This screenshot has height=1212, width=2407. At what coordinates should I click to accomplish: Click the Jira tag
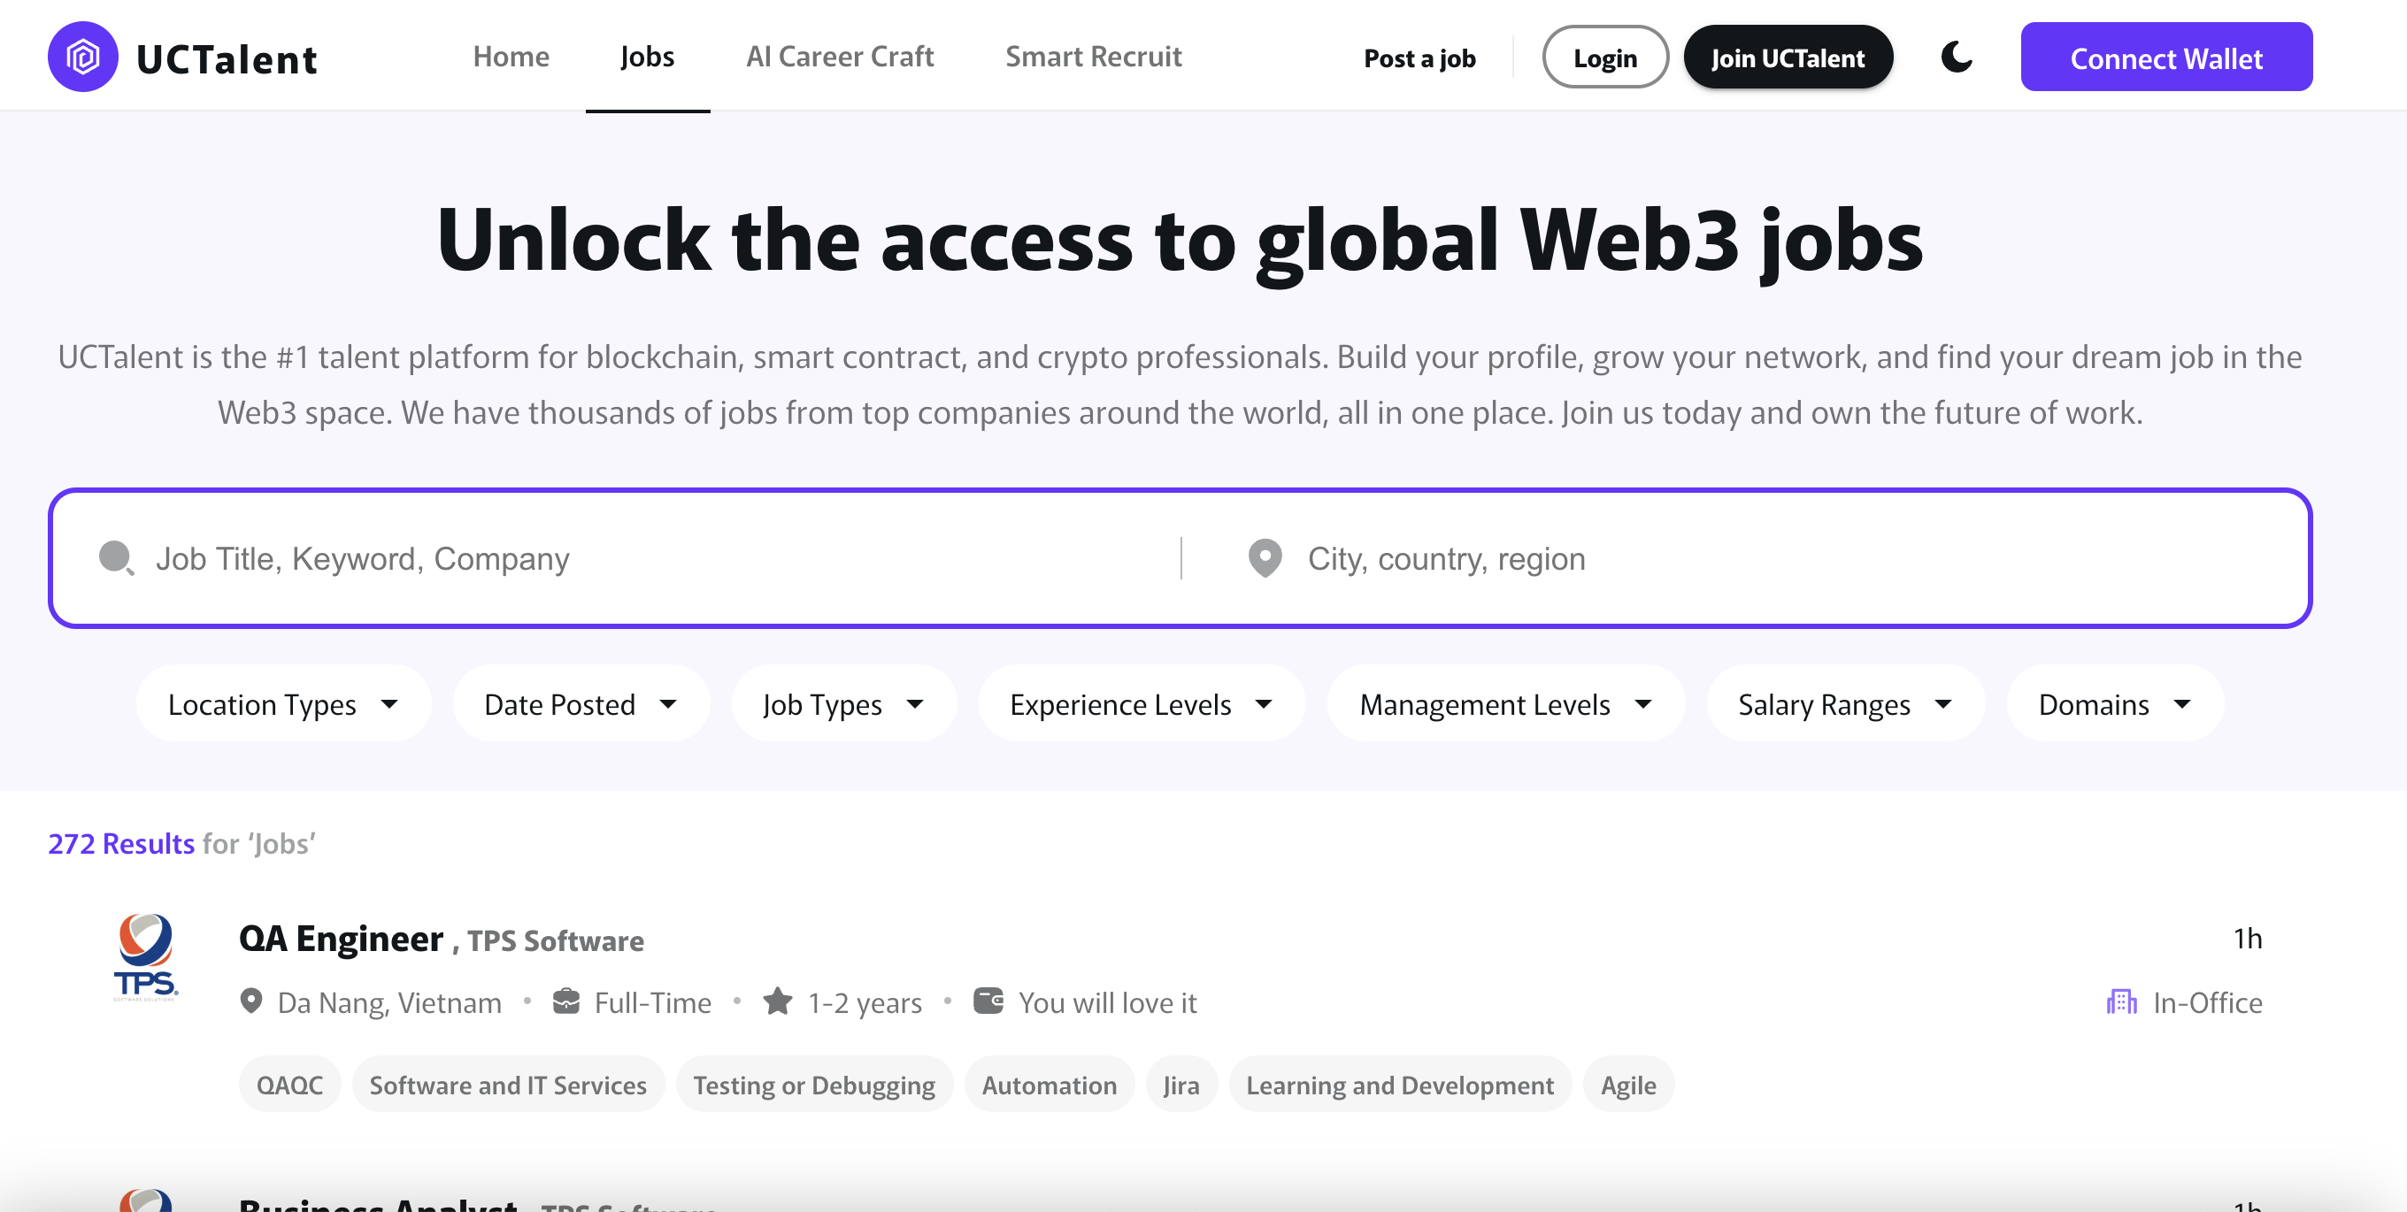point(1181,1084)
